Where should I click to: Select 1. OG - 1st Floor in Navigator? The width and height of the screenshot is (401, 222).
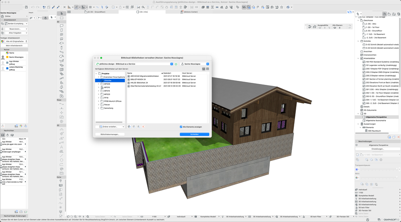[x=373, y=27]
